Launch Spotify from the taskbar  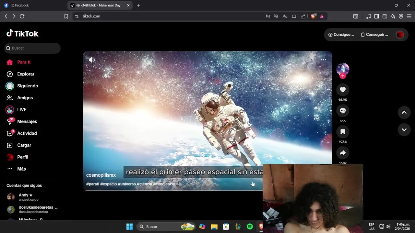(x=250, y=227)
